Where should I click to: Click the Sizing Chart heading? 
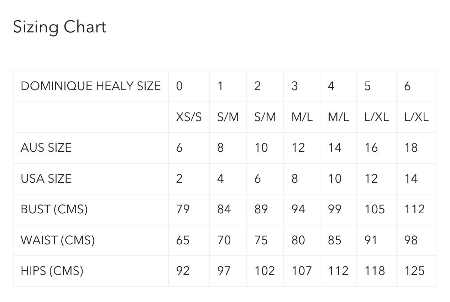[60, 27]
